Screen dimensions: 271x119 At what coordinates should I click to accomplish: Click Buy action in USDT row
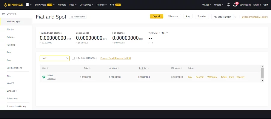pos(190,77)
